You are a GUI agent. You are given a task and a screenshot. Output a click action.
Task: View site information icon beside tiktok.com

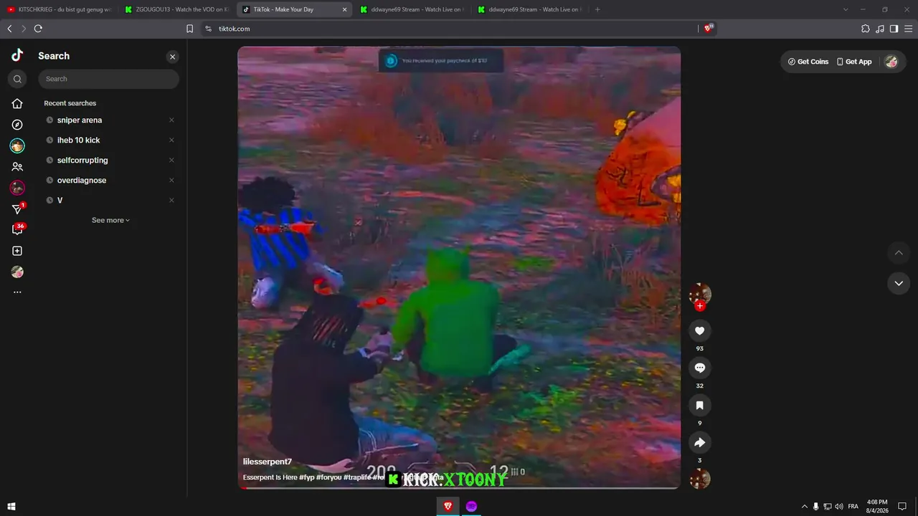click(x=208, y=29)
